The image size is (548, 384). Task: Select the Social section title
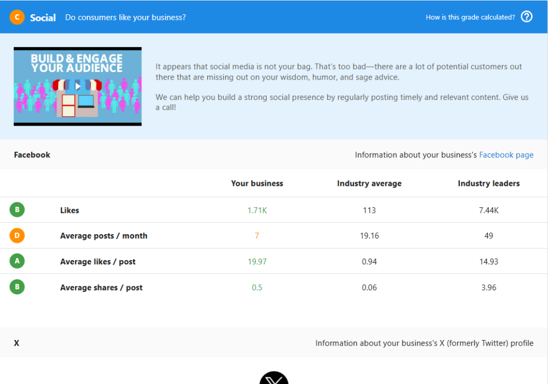(x=43, y=18)
